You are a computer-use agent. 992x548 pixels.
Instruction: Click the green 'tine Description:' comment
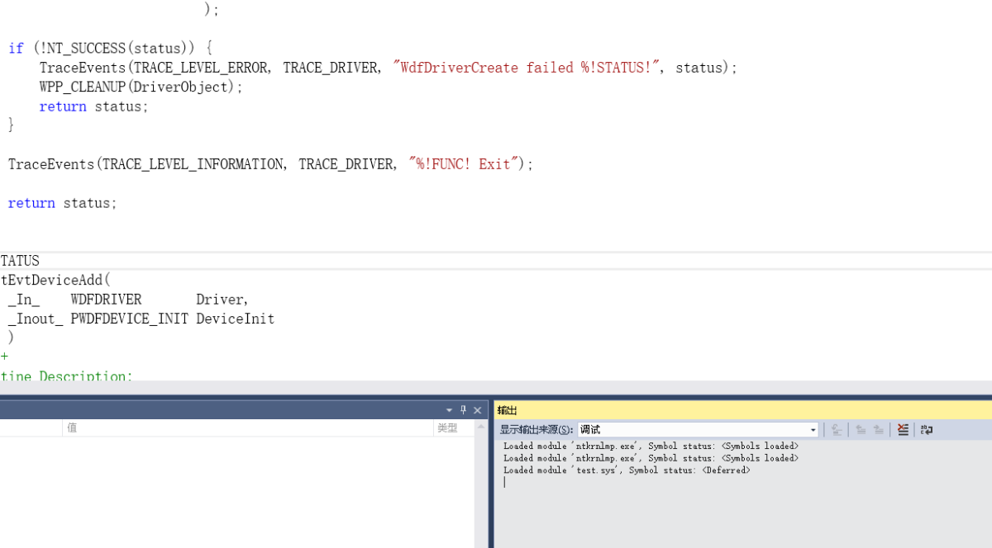point(66,376)
